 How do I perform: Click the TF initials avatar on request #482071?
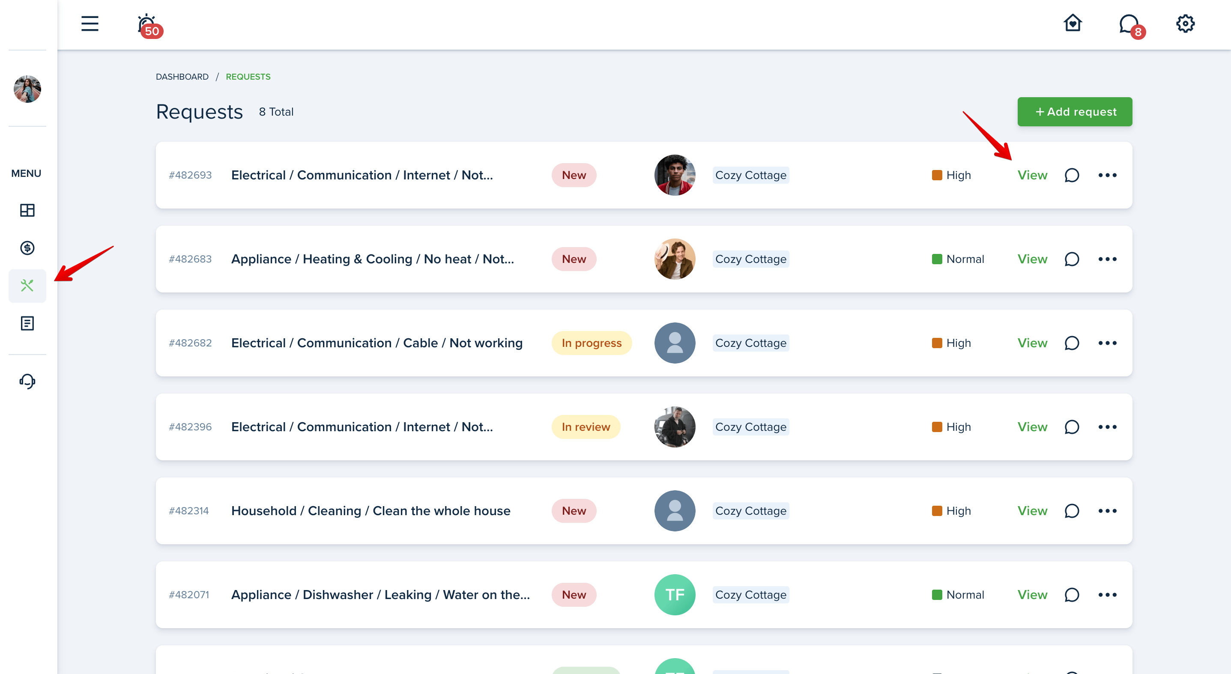[x=675, y=595]
